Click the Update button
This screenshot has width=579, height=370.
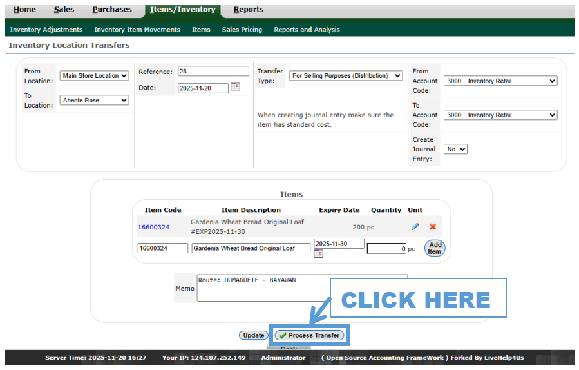(254, 335)
